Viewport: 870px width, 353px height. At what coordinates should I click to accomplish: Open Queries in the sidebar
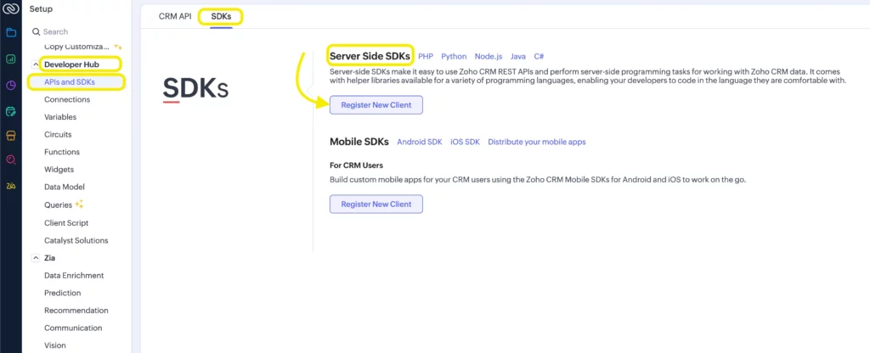(59, 205)
